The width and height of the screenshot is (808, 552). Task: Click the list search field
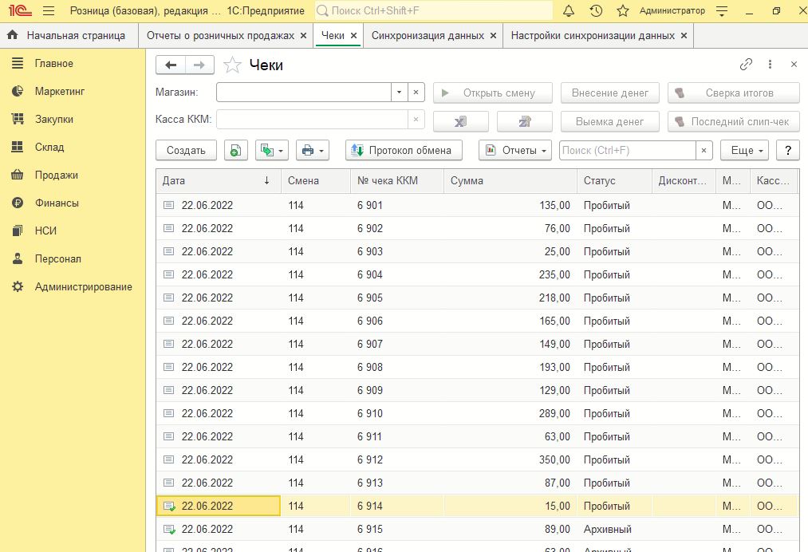pos(627,150)
